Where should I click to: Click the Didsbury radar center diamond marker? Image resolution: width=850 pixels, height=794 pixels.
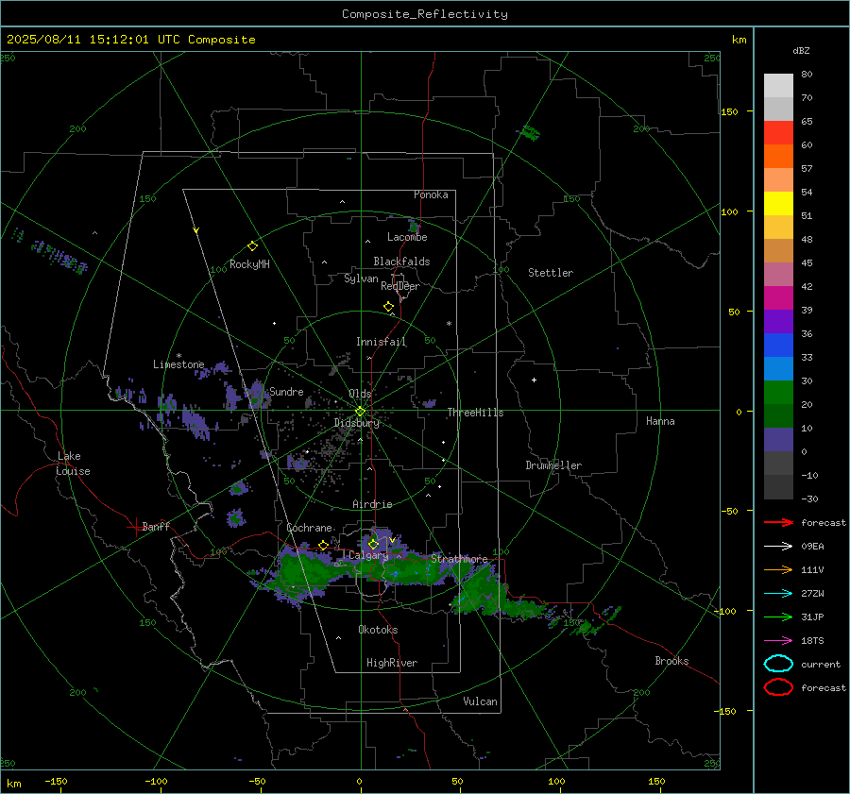pyautogui.click(x=361, y=412)
